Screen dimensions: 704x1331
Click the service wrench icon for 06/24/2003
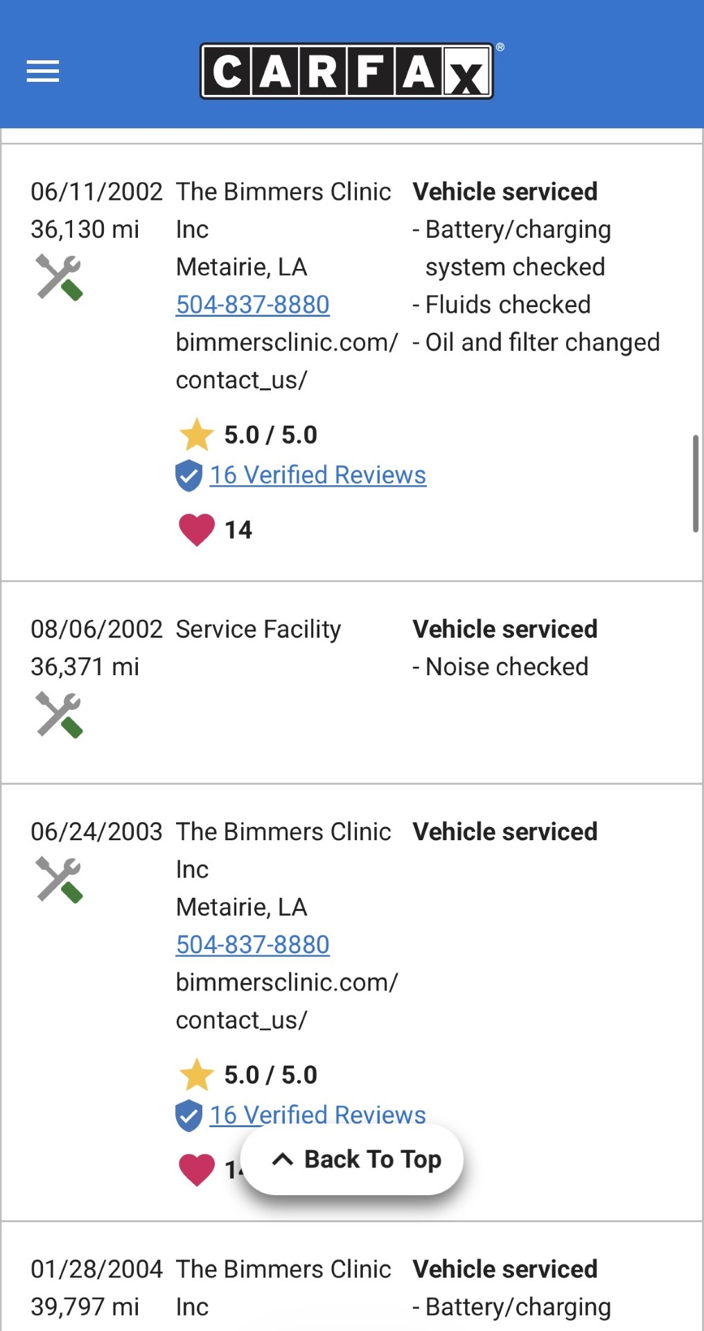coord(59,880)
